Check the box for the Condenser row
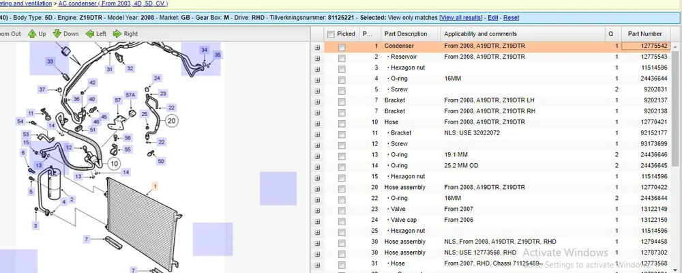 pyautogui.click(x=342, y=46)
